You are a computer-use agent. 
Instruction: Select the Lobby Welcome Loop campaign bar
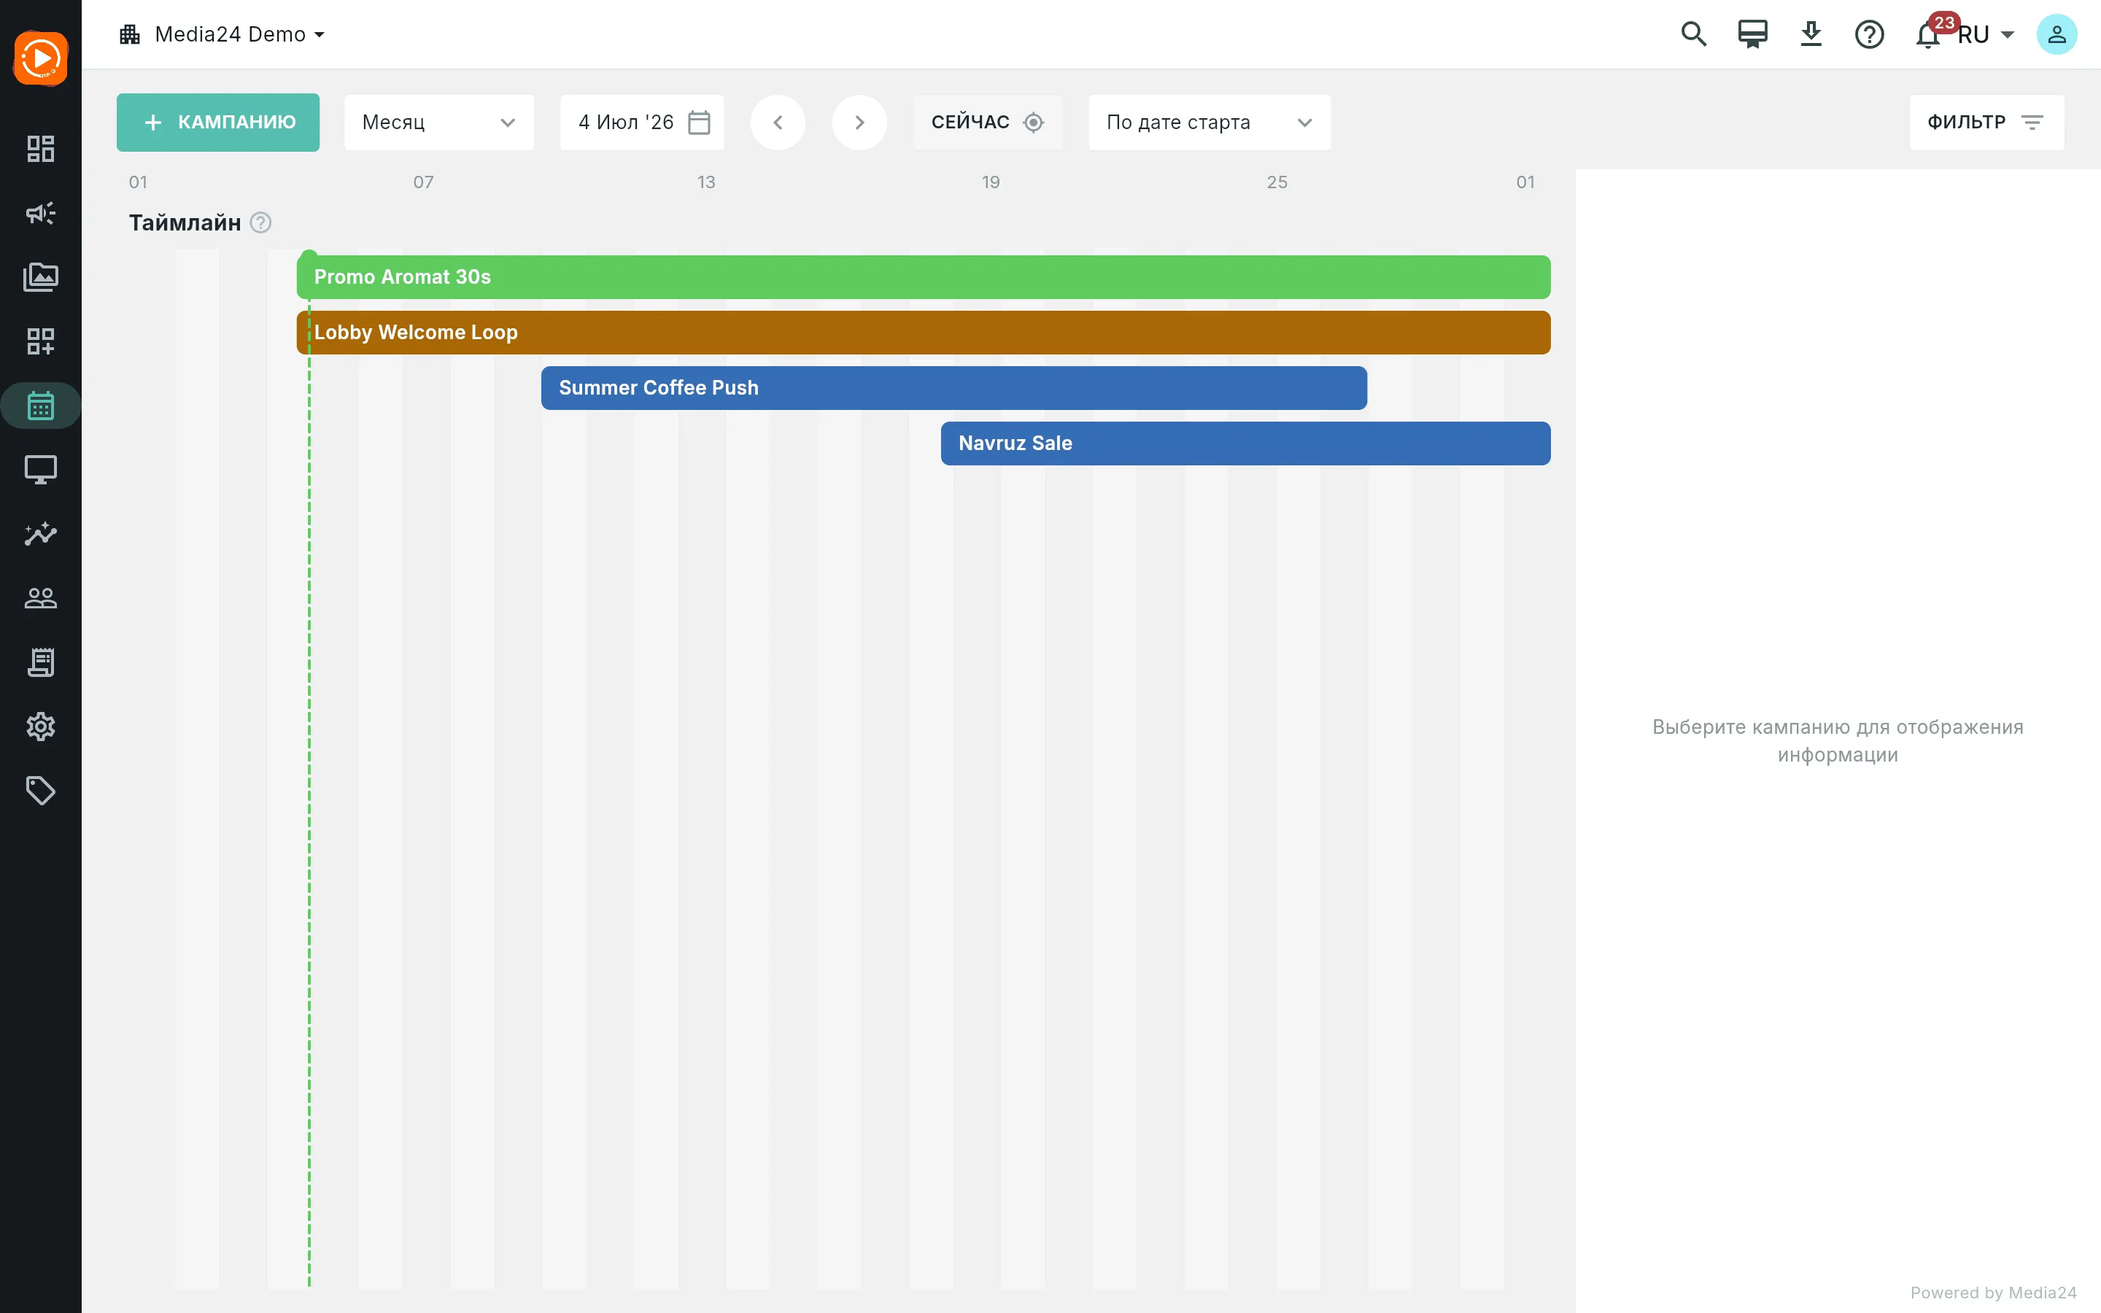click(x=924, y=333)
